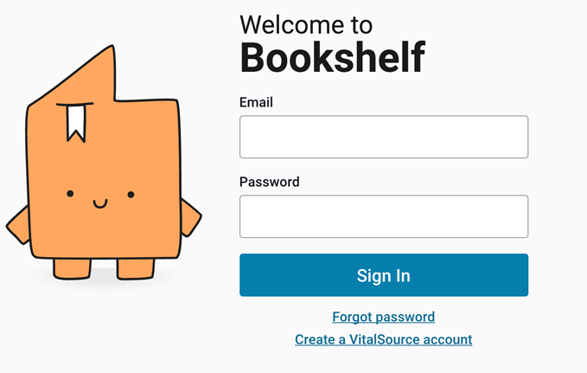Click the mascot's left eye
Viewport: 587px width, 373px height.
(70, 193)
